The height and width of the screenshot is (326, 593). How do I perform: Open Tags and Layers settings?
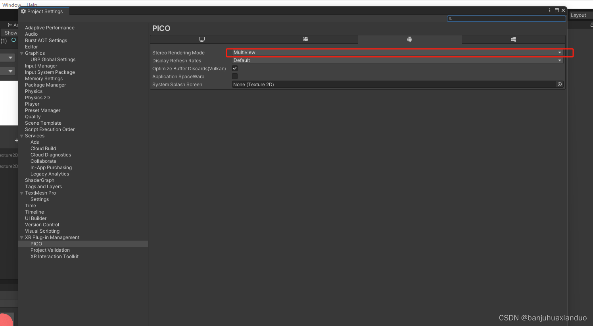coord(43,187)
